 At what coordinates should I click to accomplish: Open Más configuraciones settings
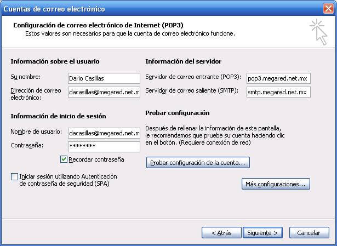point(276,184)
